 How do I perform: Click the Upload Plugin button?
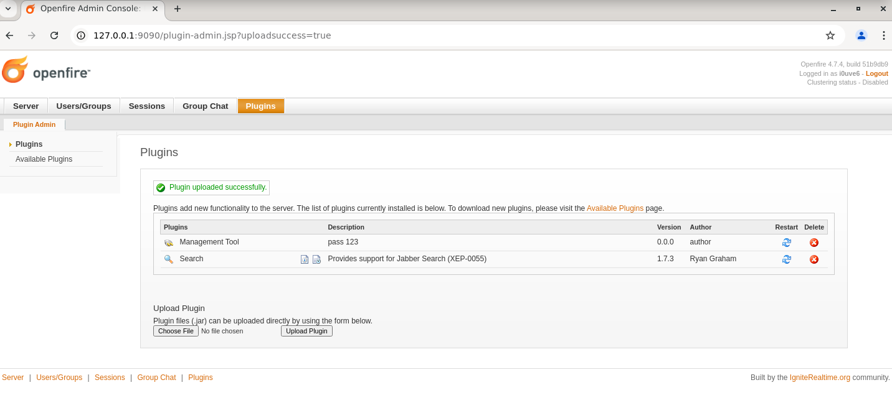306,331
